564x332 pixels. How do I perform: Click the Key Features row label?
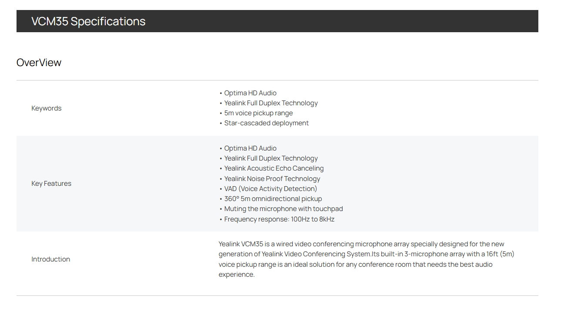point(51,183)
